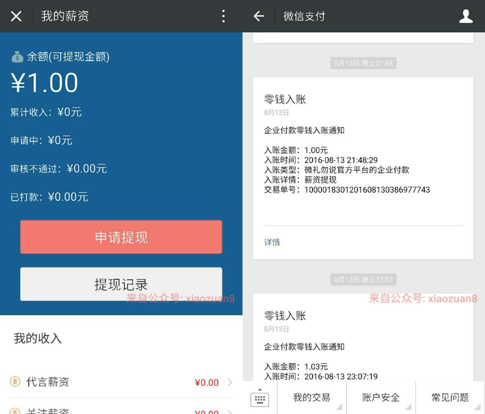485x414 pixels.
Task: Tap 入账详情: 薪资提现 line
Action: coord(300,180)
